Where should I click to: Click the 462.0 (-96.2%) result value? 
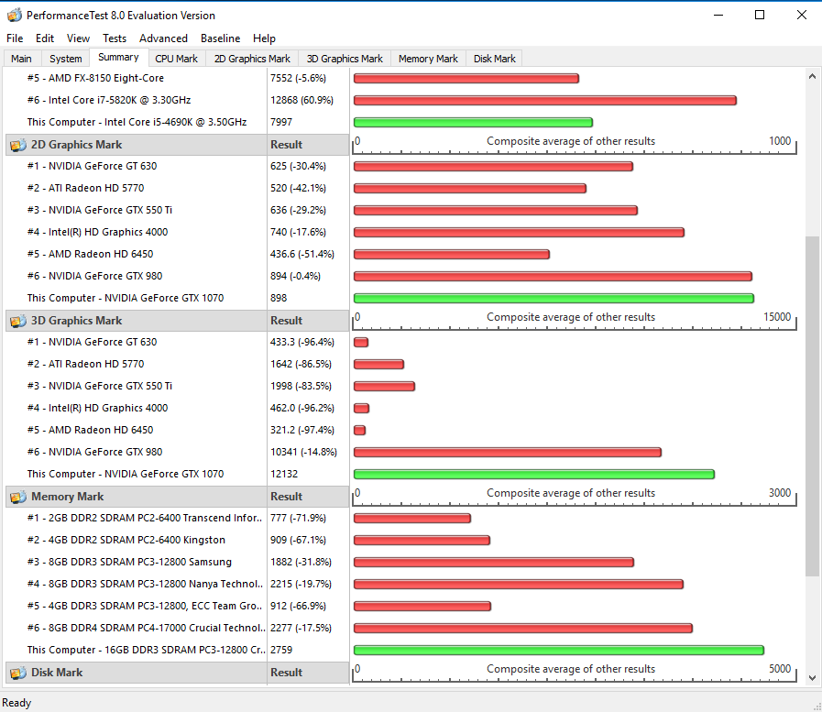tap(302, 408)
